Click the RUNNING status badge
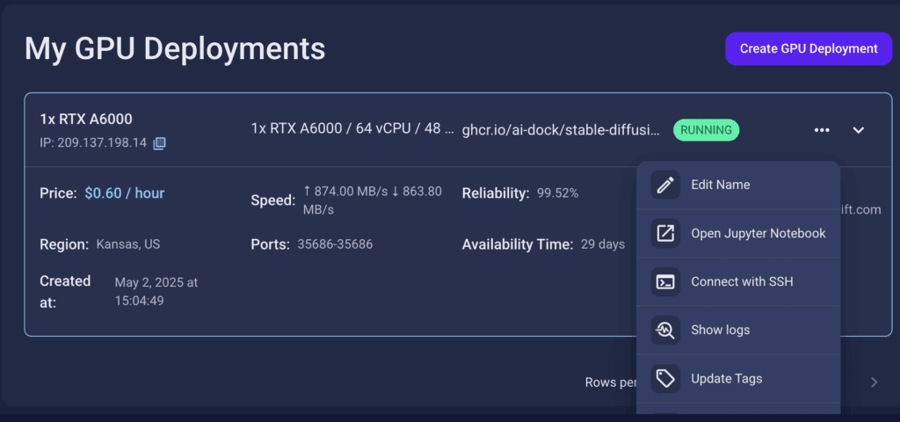 (706, 130)
